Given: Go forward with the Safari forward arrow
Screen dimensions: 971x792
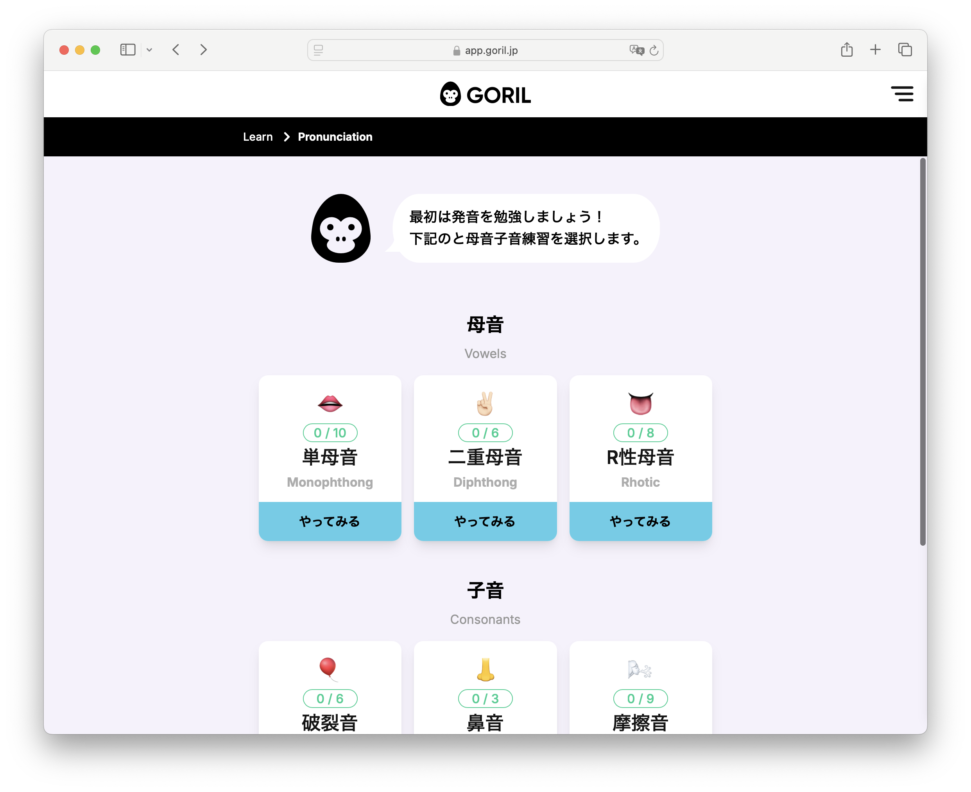Looking at the screenshot, I should click(203, 50).
